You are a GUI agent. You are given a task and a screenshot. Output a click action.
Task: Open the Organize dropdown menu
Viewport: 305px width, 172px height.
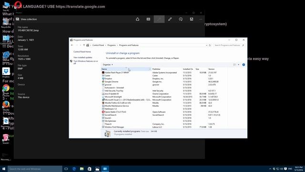108,64
